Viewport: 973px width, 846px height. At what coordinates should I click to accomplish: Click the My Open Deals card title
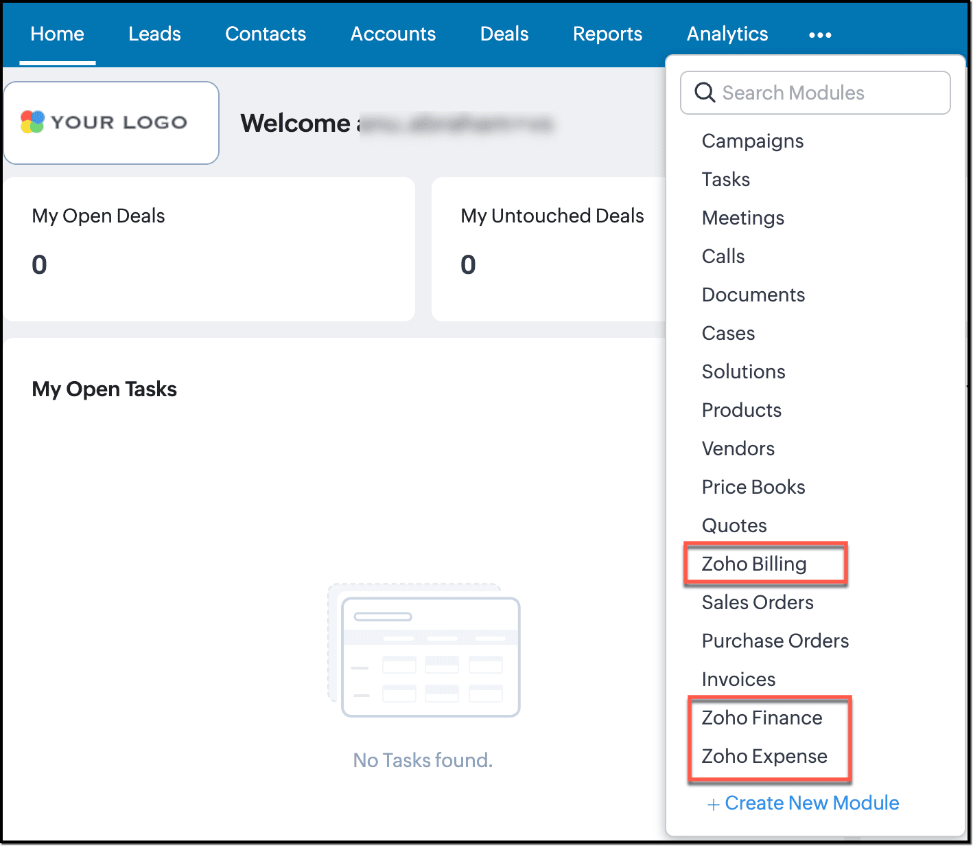click(98, 216)
